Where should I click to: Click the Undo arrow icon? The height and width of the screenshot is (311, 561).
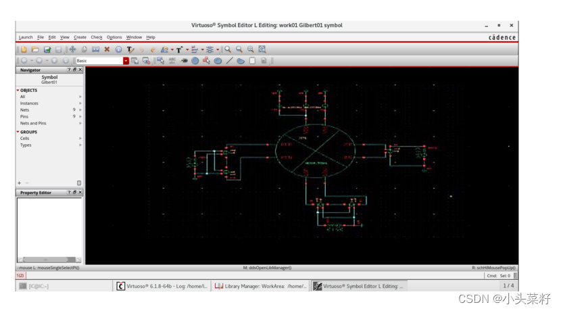tap(142, 50)
